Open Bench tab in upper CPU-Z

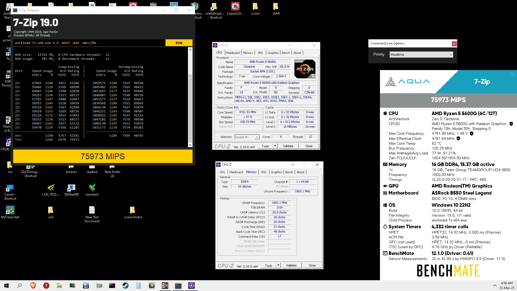click(x=286, y=53)
